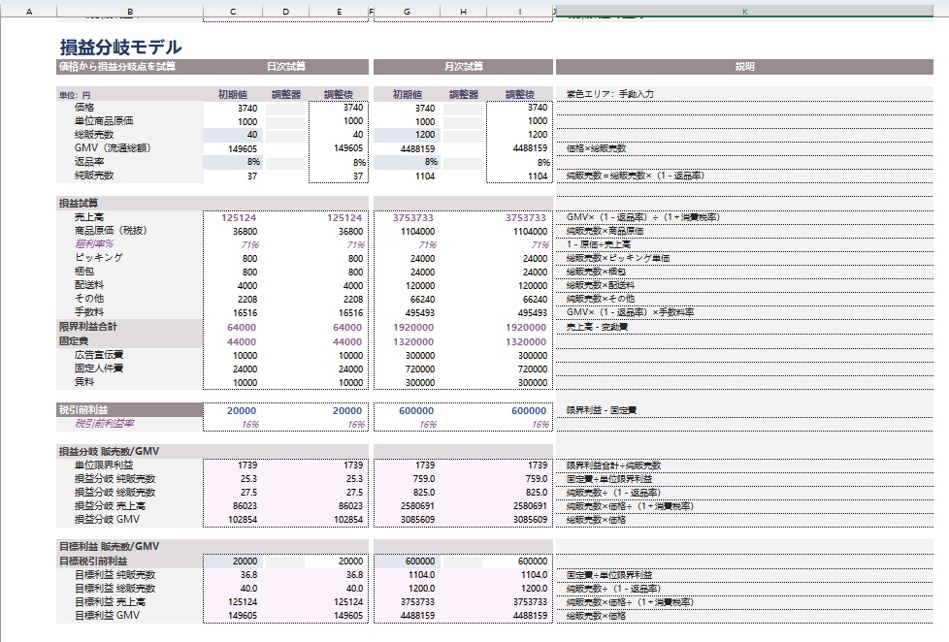Click the monthly 調整器 input for 返品率
Image resolution: width=949 pixels, height=642 pixels.
click(x=463, y=163)
